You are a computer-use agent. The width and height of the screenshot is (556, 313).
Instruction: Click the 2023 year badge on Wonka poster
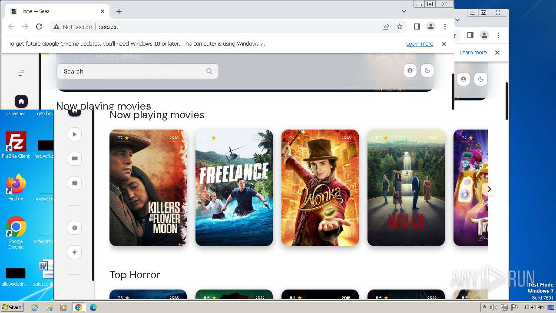point(346,138)
